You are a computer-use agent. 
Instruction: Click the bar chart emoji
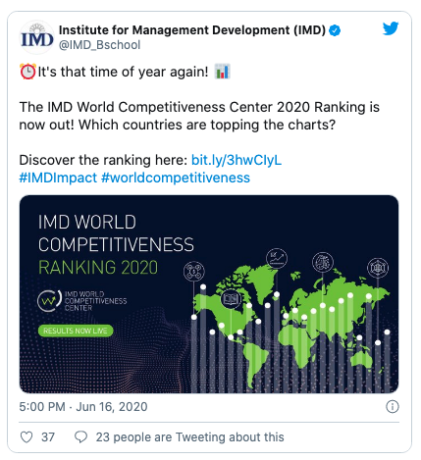point(222,72)
